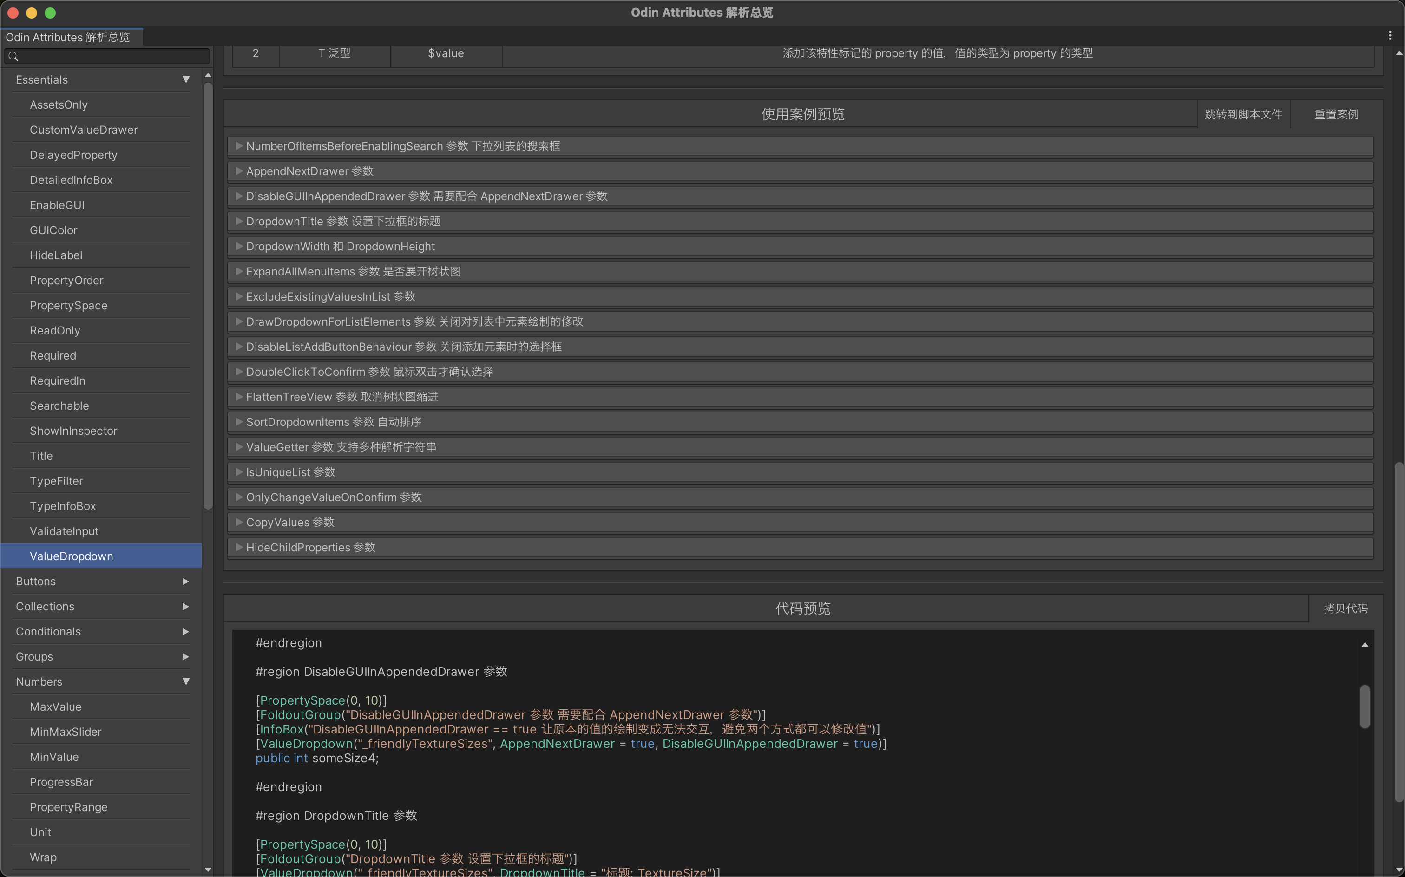Expand the Groups category
The width and height of the screenshot is (1405, 877).
pyautogui.click(x=186, y=657)
